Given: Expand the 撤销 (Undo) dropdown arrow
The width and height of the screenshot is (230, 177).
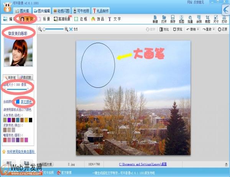Looking at the screenshot, I should click(199, 29).
